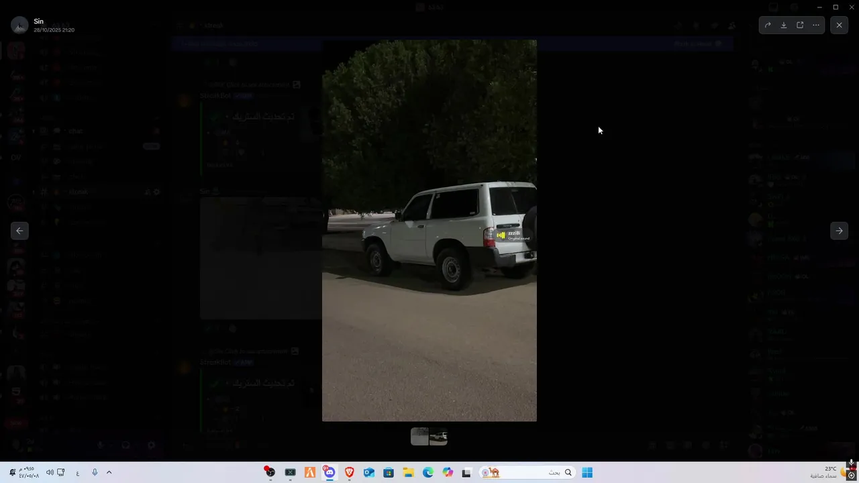Forward the image using the arrow icon
859x483 pixels.
click(767, 25)
